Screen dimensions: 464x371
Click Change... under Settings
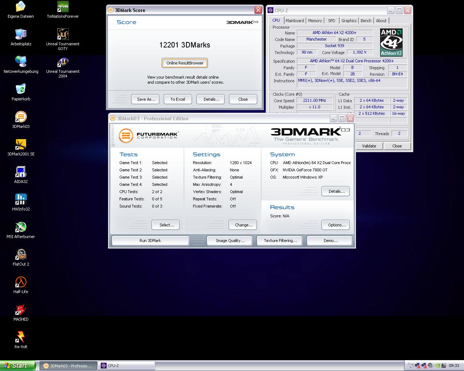244,225
